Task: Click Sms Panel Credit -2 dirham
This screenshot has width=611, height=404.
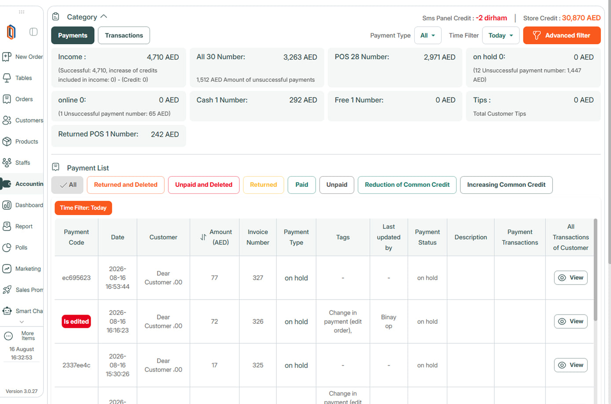Action: [491, 18]
